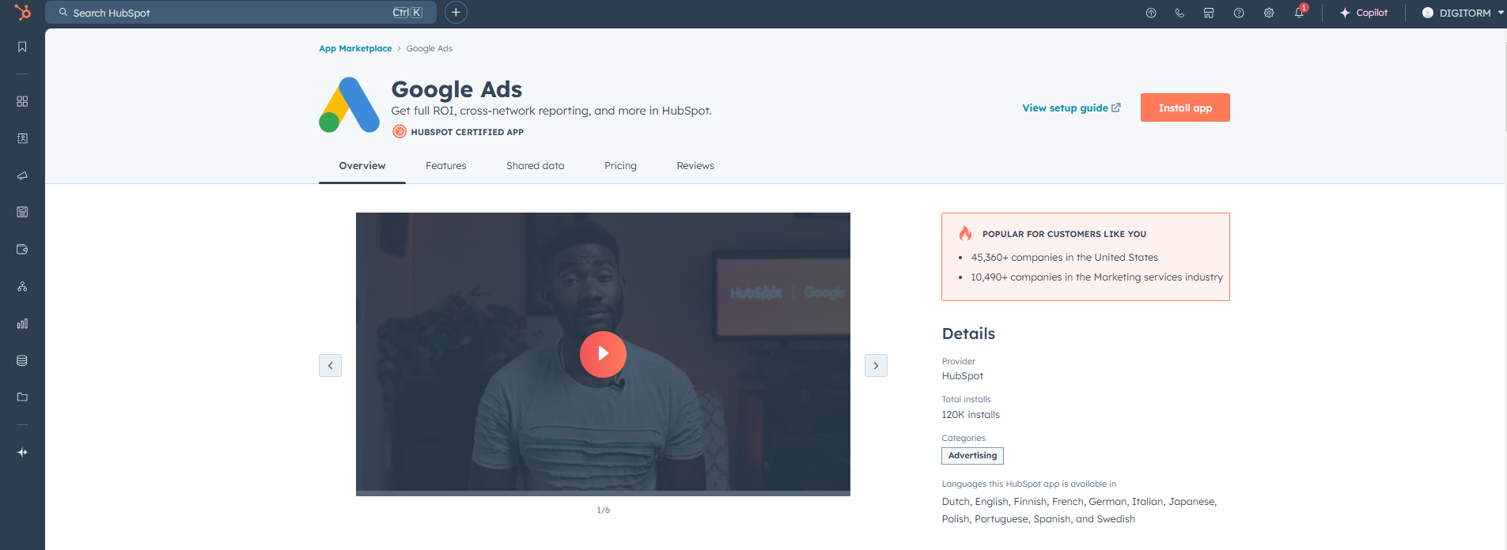Open the Breeze sparkle icon in sidebar
The width and height of the screenshot is (1507, 550).
(x=22, y=452)
